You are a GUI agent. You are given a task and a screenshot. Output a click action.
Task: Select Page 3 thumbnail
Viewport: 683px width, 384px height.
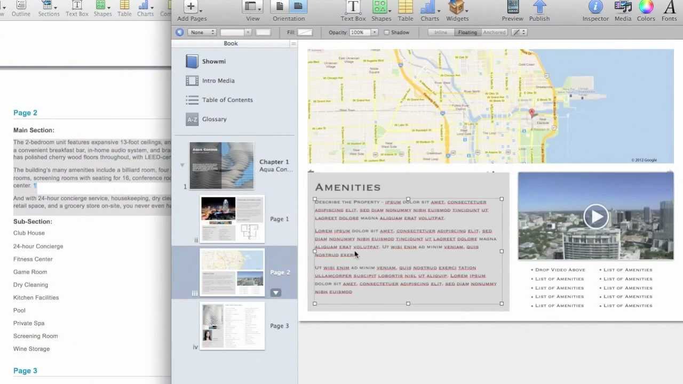(232, 326)
